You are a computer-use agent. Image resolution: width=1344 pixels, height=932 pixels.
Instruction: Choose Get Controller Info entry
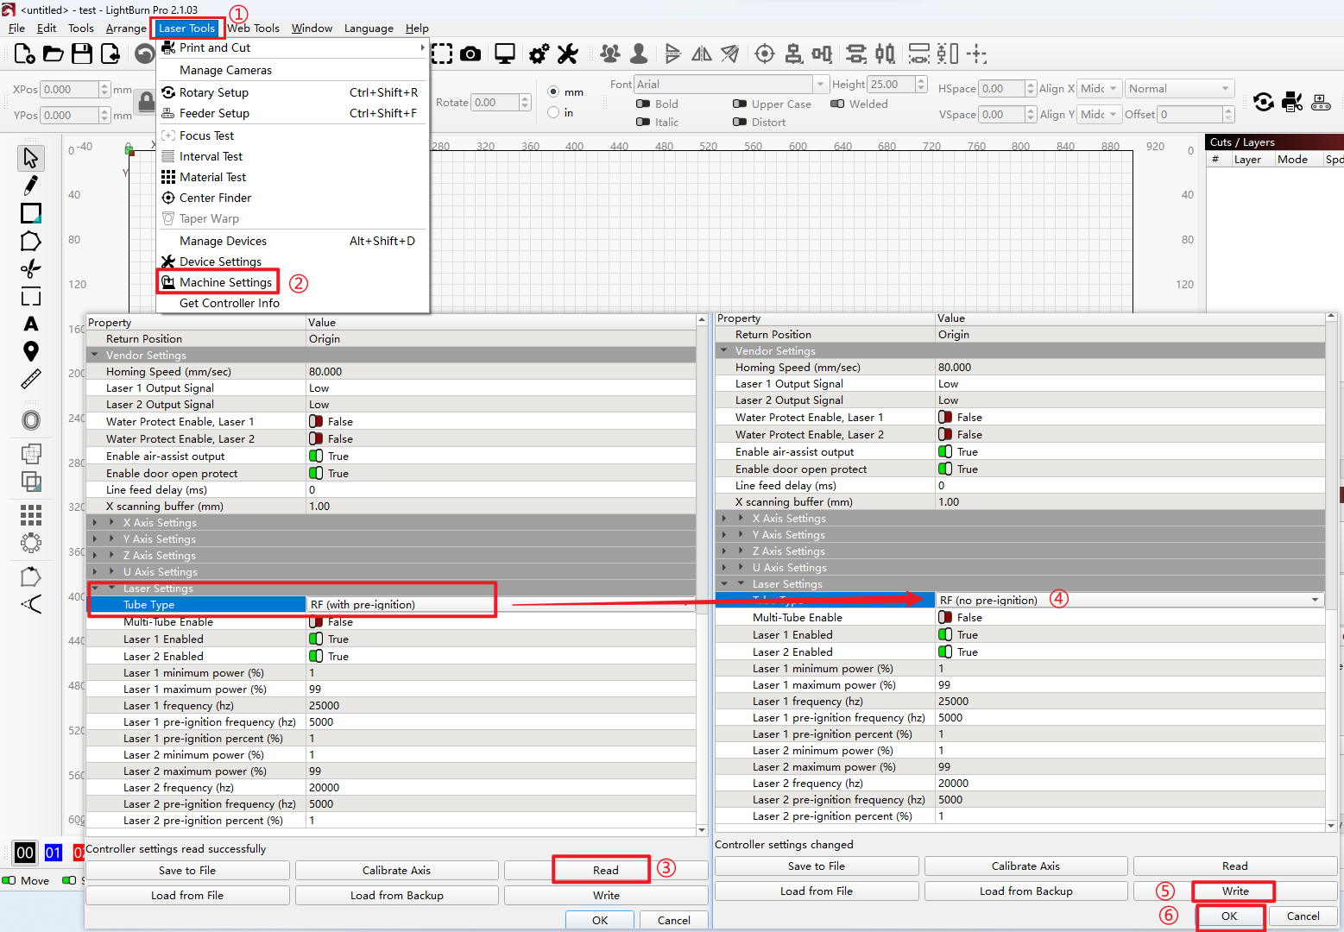tap(230, 303)
